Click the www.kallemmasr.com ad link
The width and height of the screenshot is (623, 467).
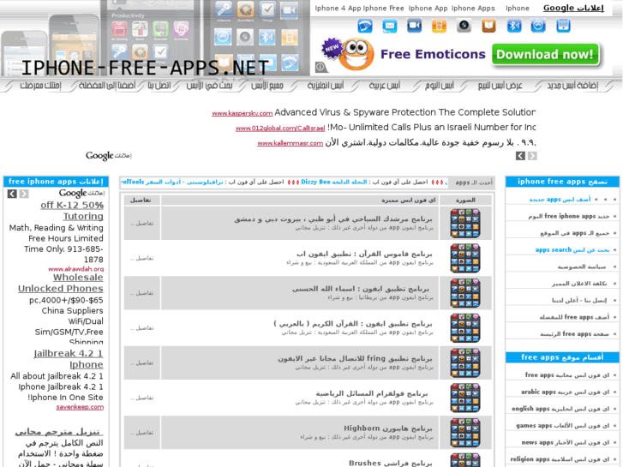tap(290, 143)
